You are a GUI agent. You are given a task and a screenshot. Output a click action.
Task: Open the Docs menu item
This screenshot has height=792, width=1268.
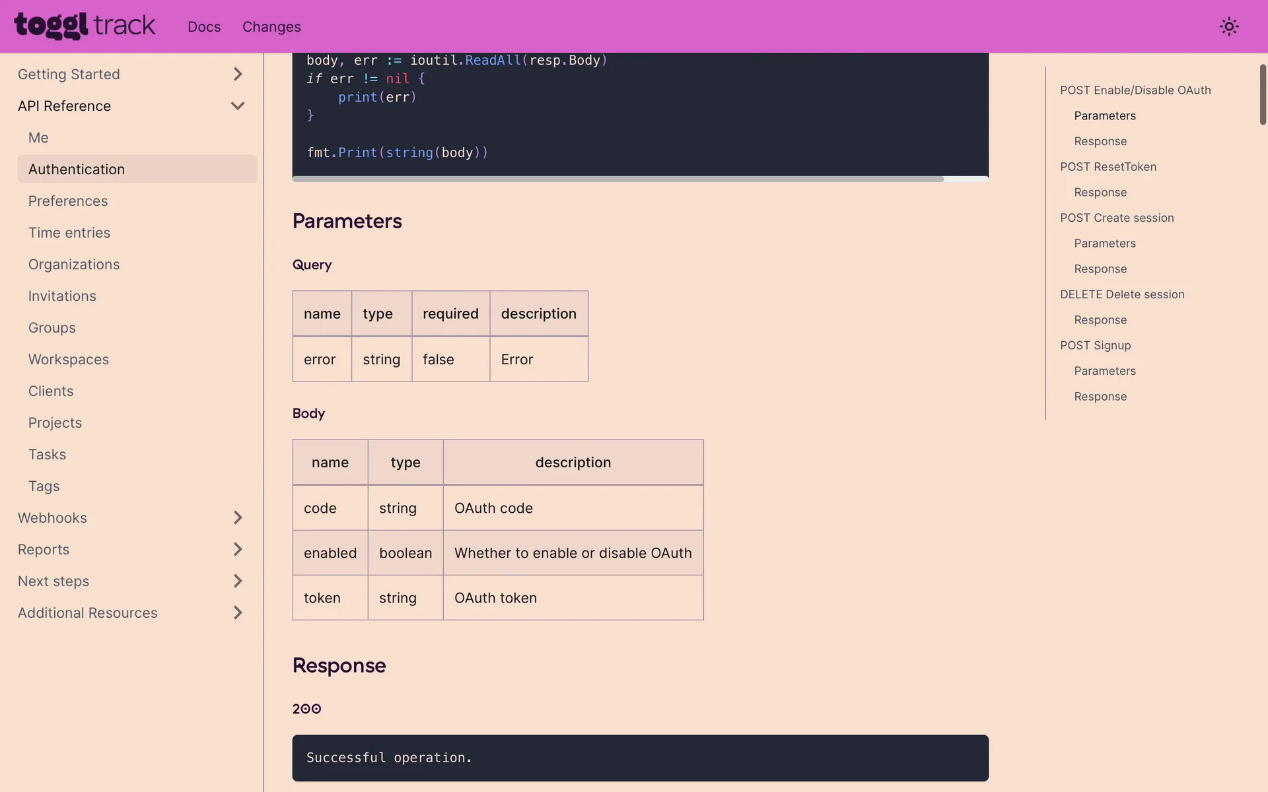coord(204,27)
